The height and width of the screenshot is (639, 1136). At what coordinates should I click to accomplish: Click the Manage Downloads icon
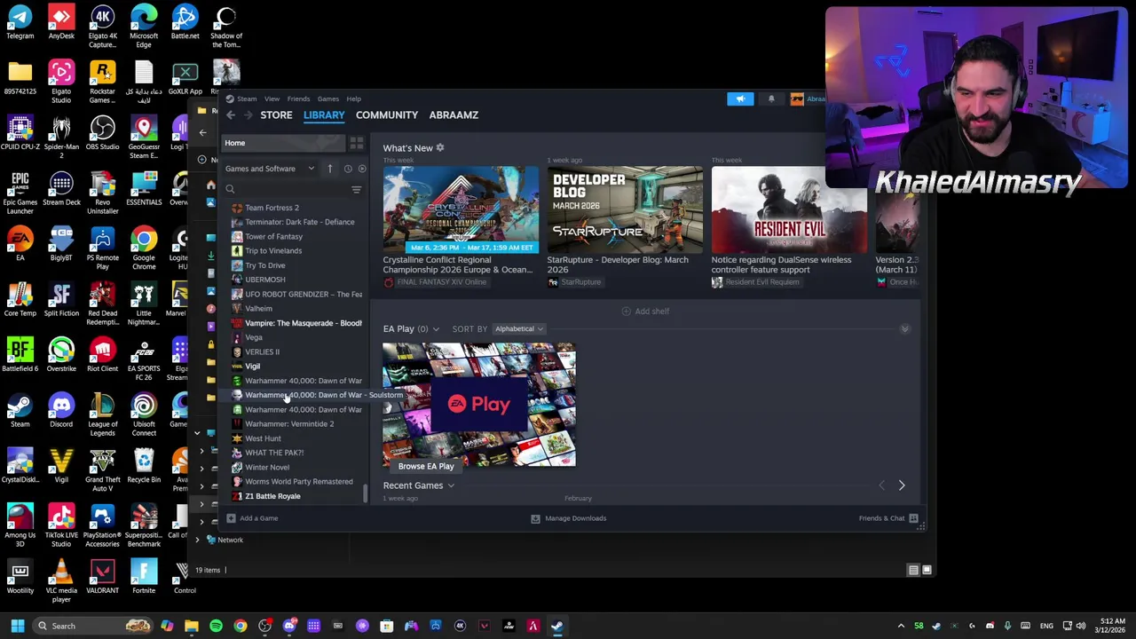(535, 518)
